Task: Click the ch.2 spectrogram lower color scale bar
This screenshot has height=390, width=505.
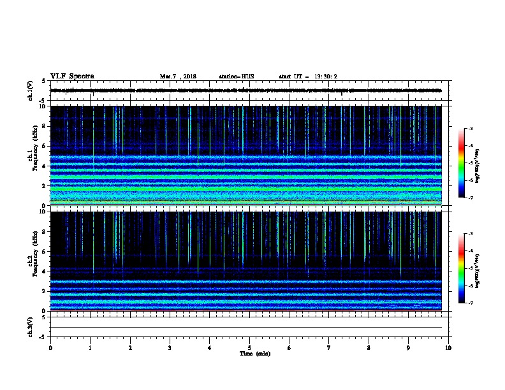Action: coord(461,268)
